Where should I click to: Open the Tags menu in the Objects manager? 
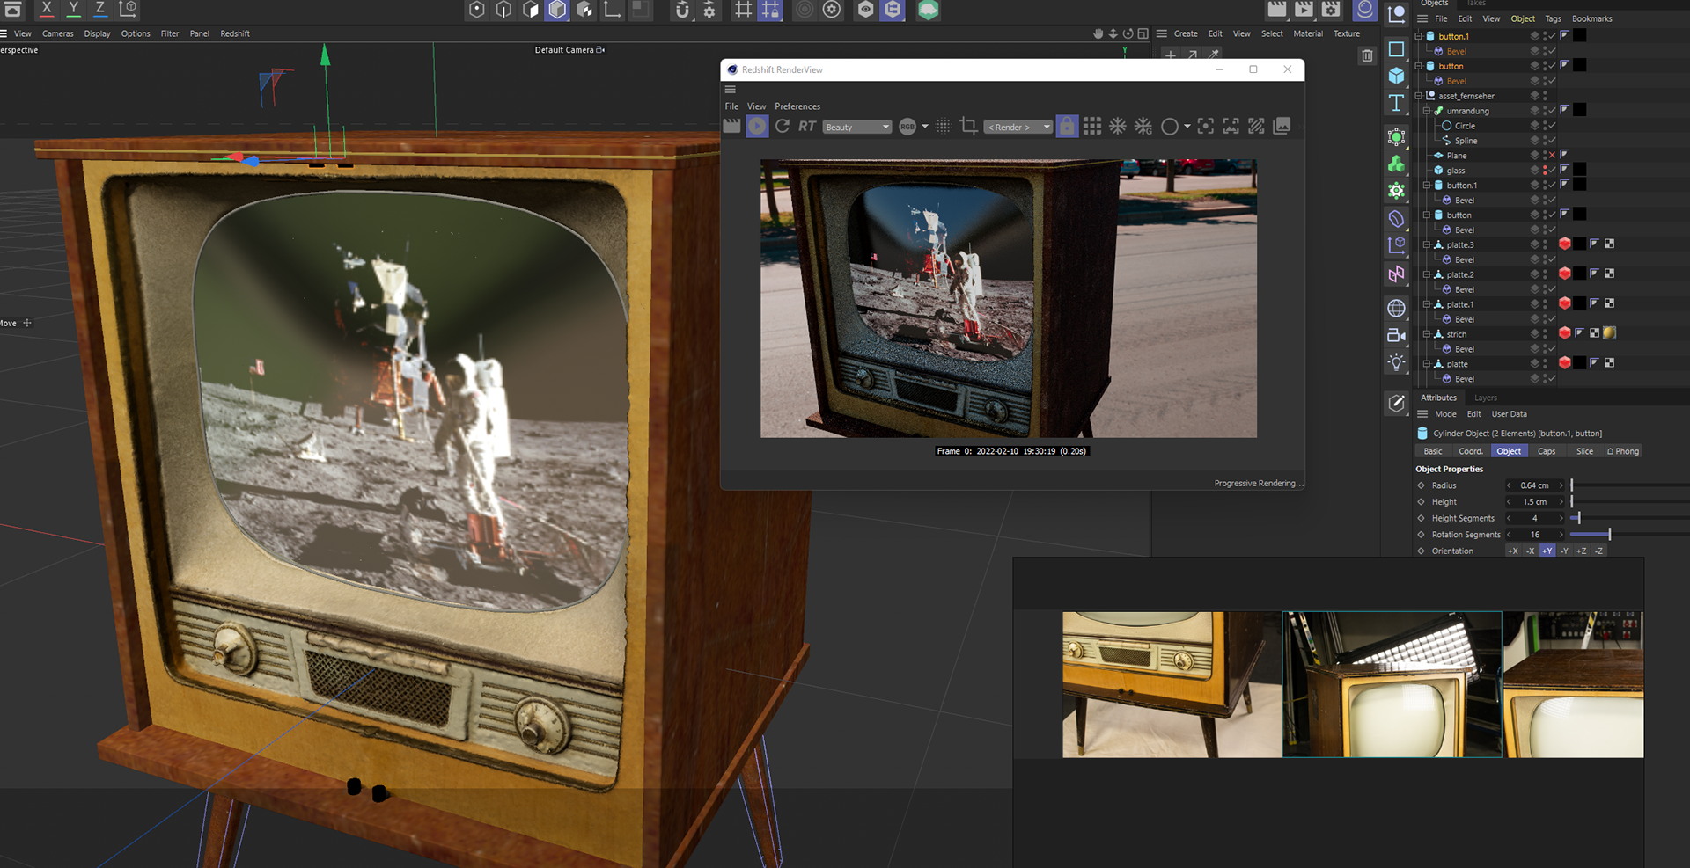(x=1553, y=18)
